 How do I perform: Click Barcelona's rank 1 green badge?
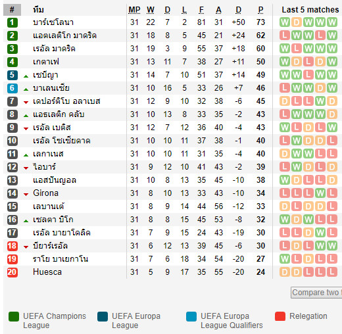tap(12, 22)
